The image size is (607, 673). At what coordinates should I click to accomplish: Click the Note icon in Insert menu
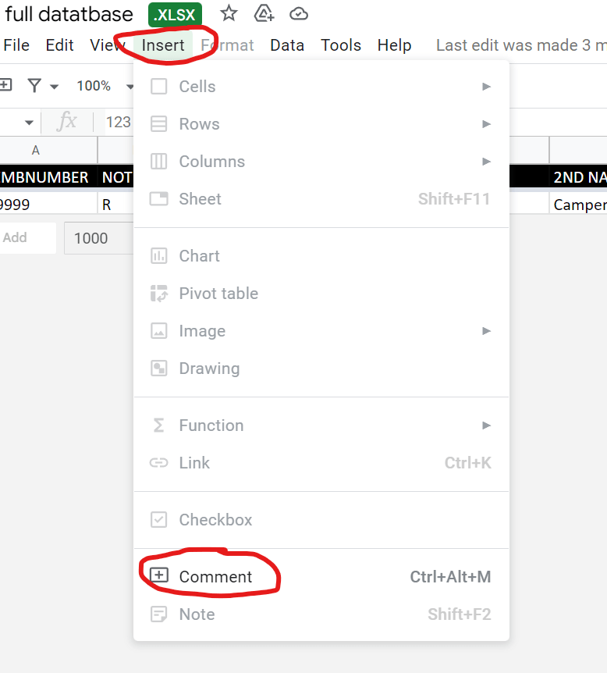click(x=158, y=614)
